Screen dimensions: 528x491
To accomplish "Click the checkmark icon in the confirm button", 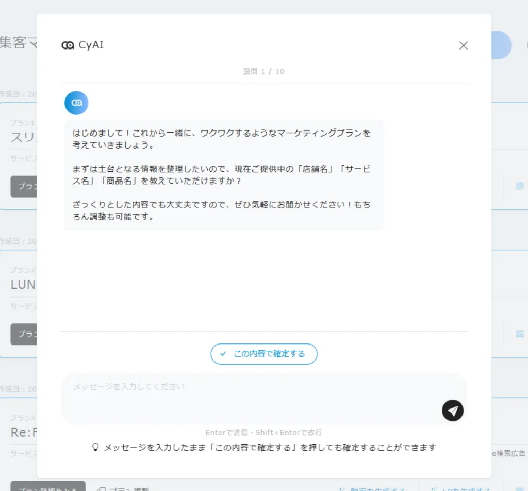I will (x=223, y=354).
